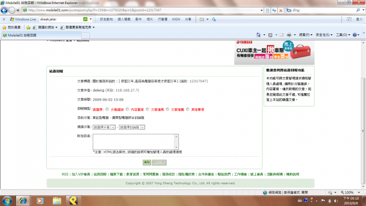Click the green search button beside 'dreak jeter'
Screen dimensions: 366x206
(85, 19)
